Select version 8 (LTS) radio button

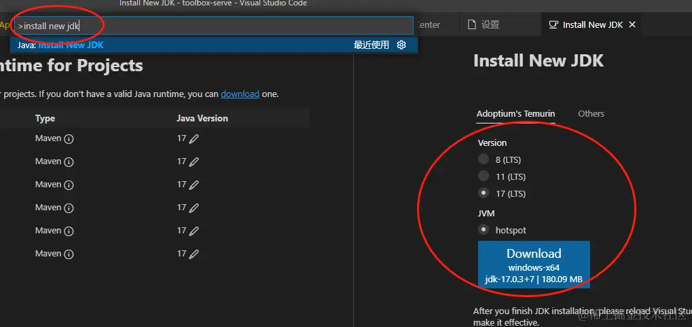coord(484,159)
